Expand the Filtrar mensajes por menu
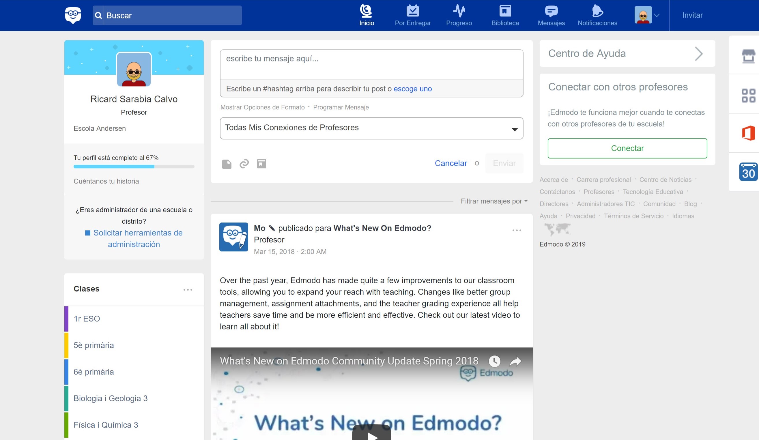The height and width of the screenshot is (440, 759). click(x=494, y=201)
